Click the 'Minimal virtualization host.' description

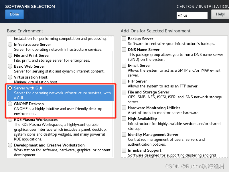(36, 82)
